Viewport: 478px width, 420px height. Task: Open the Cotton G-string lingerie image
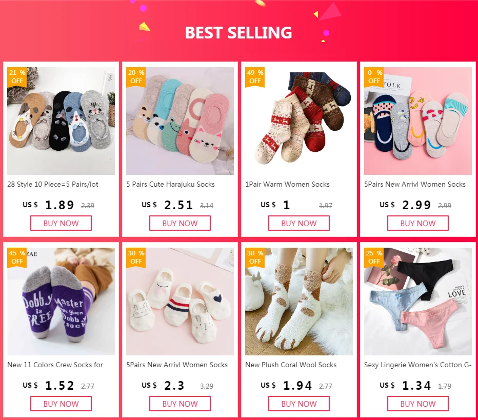(x=418, y=302)
